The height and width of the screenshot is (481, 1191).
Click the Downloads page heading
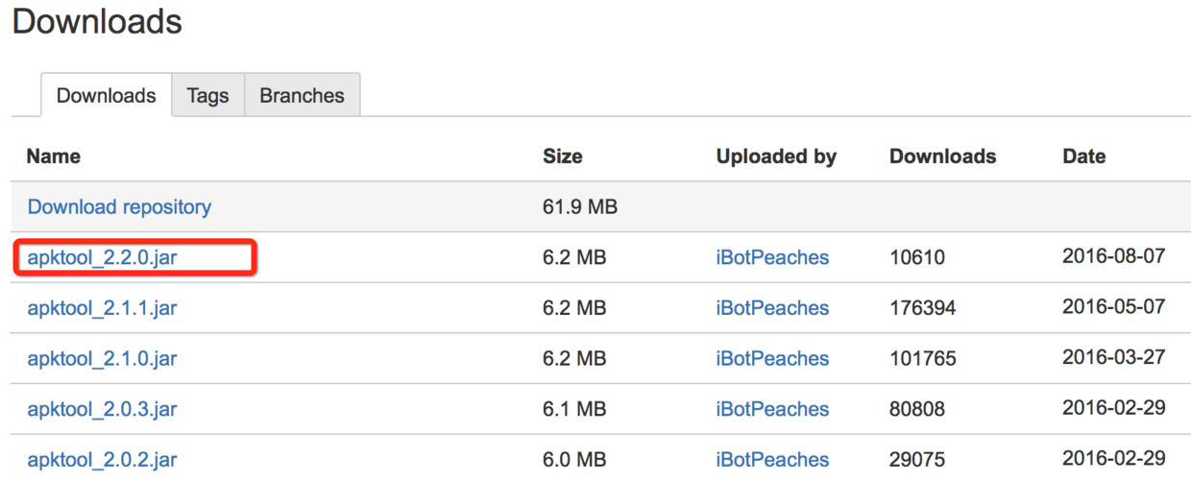point(97,21)
